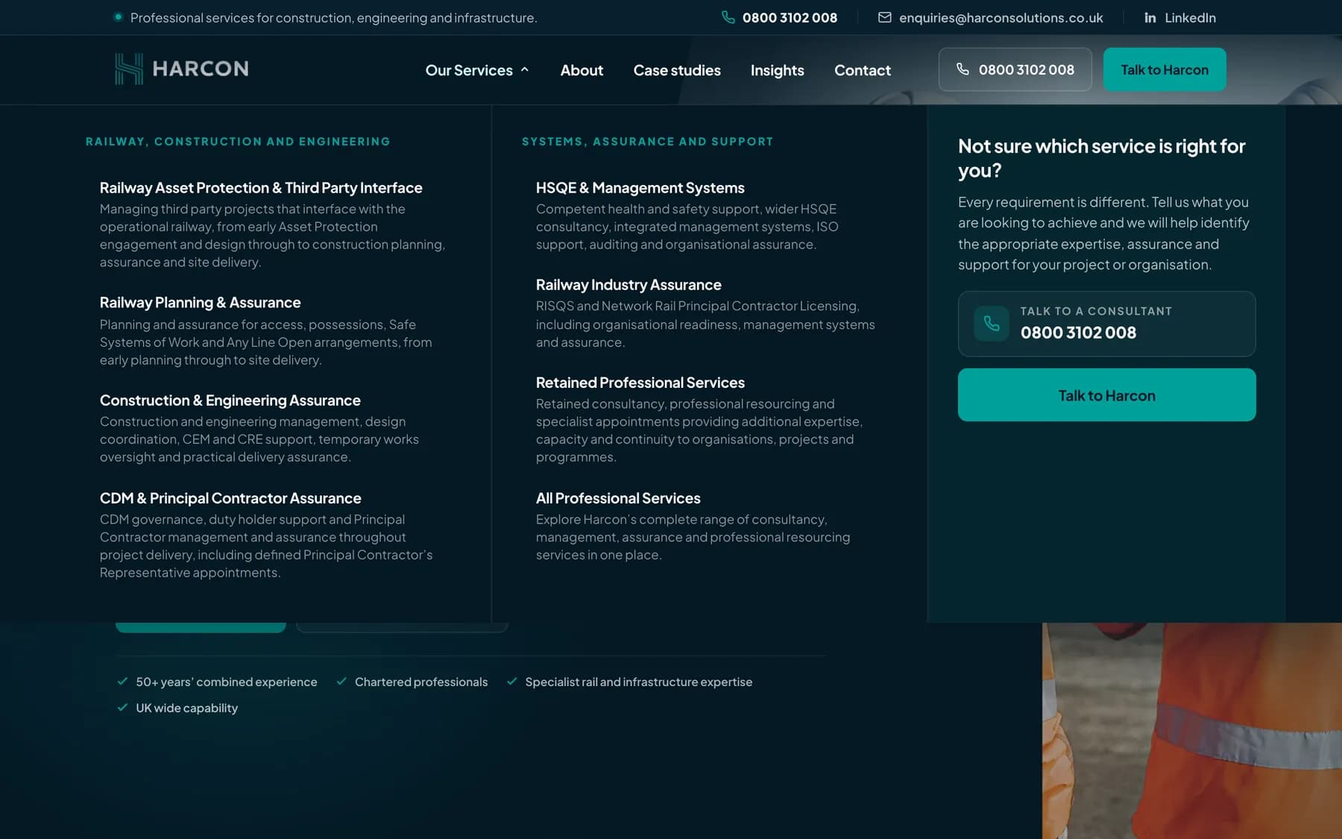Click the phone icon in top bar
Image resolution: width=1342 pixels, height=839 pixels.
[728, 17]
